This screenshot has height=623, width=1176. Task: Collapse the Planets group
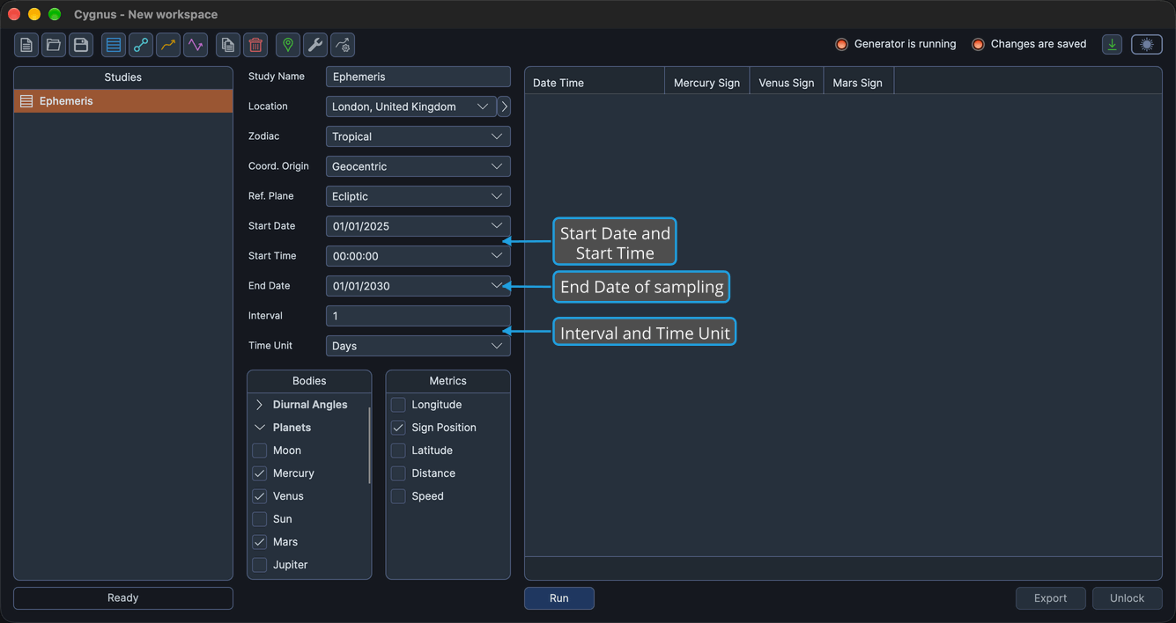click(x=260, y=428)
